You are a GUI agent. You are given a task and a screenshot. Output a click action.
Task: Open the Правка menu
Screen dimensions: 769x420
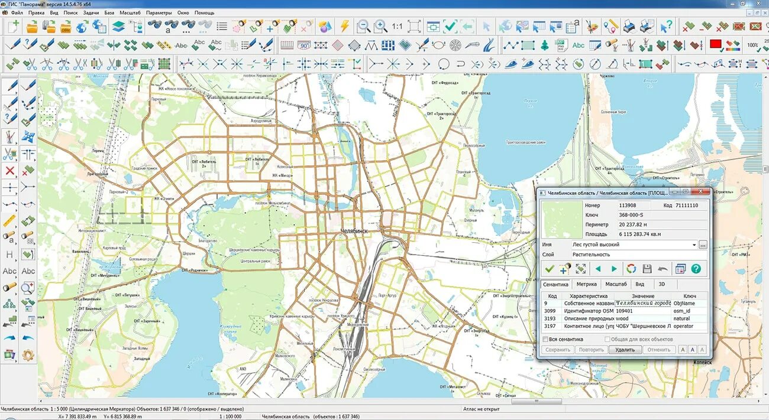pos(36,12)
